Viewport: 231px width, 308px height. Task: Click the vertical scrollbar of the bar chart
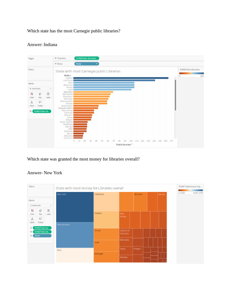click(x=175, y=95)
